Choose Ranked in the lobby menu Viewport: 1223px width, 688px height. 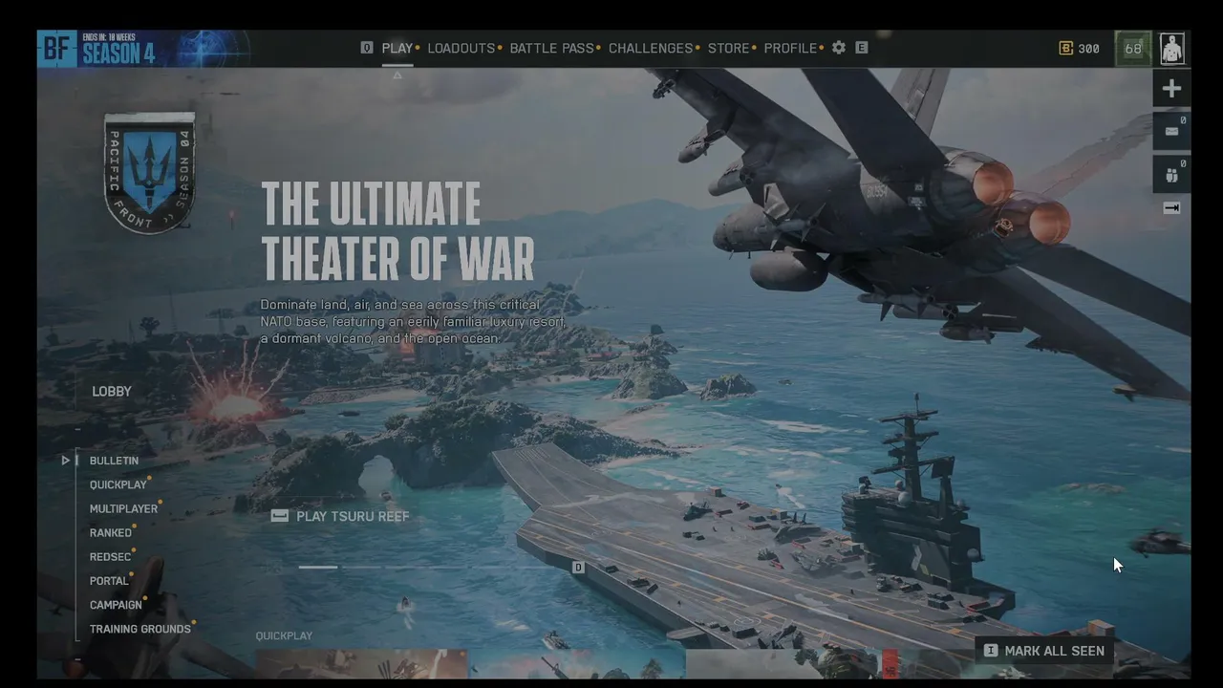(x=111, y=533)
